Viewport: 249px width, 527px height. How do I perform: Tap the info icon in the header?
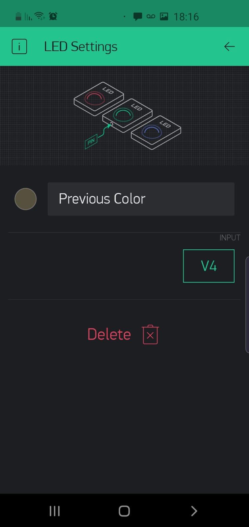19,46
